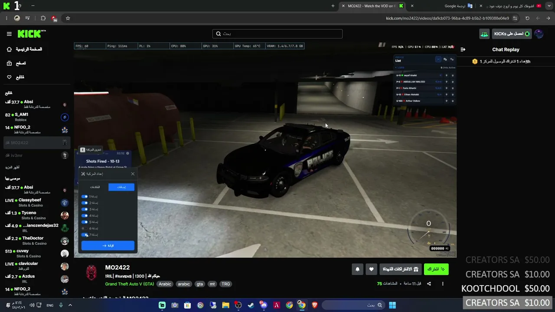
Task: Go to the home page sidebar item
Action: click(24, 49)
